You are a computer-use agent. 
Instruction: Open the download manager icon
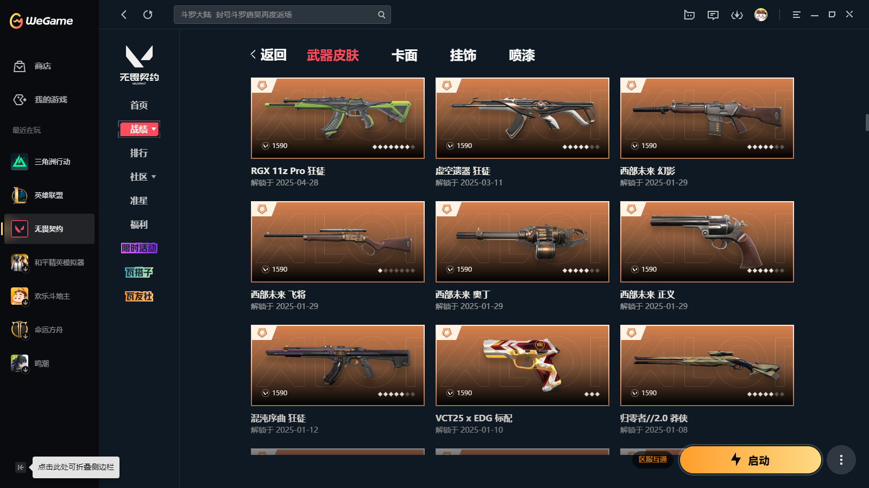tap(737, 15)
